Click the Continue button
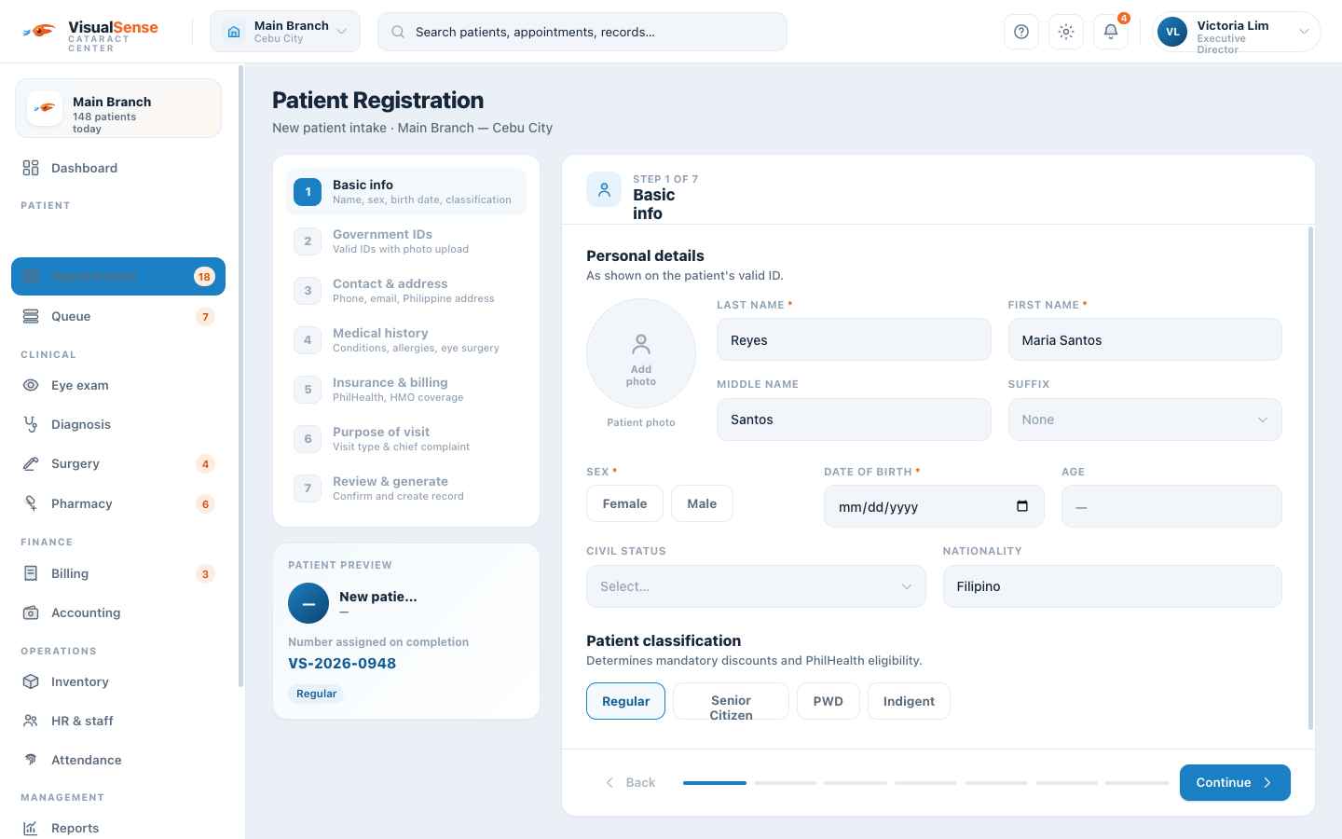This screenshot has width=1342, height=839. pyautogui.click(x=1235, y=782)
